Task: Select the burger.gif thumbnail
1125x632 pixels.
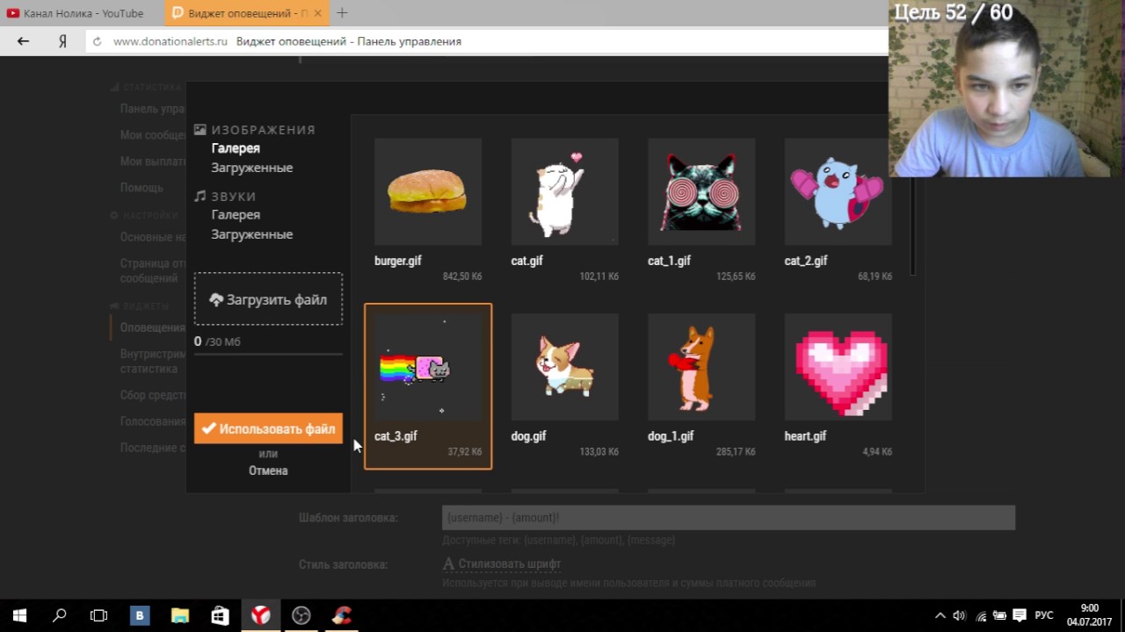Action: pos(427,191)
